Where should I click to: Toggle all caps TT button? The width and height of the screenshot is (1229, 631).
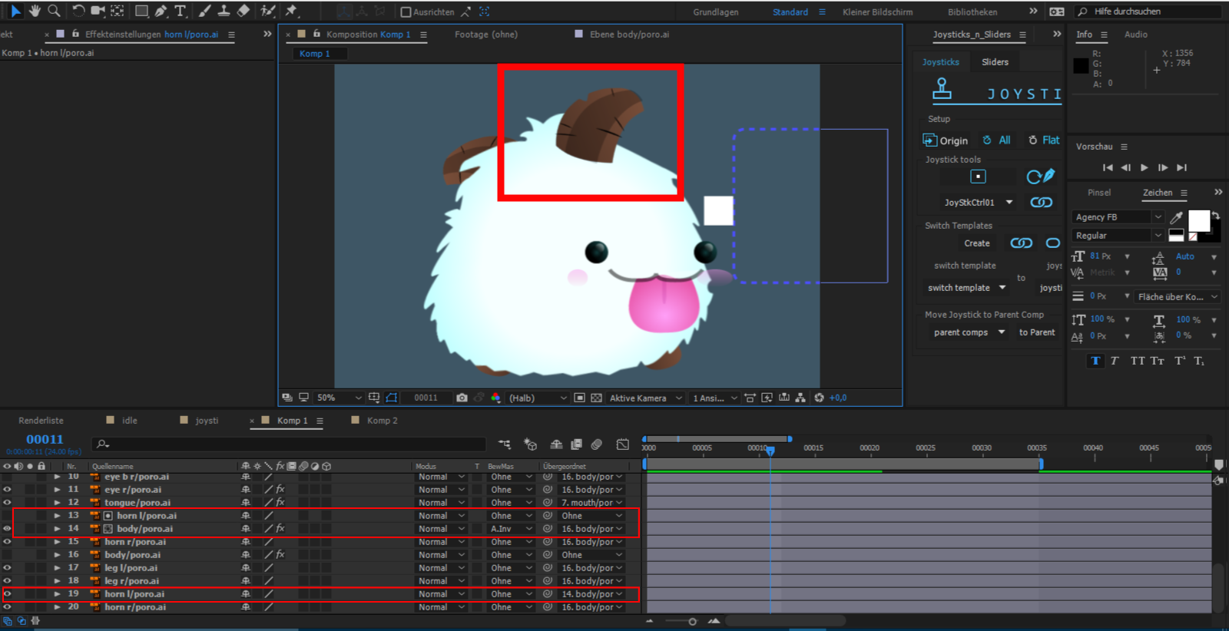(x=1137, y=361)
